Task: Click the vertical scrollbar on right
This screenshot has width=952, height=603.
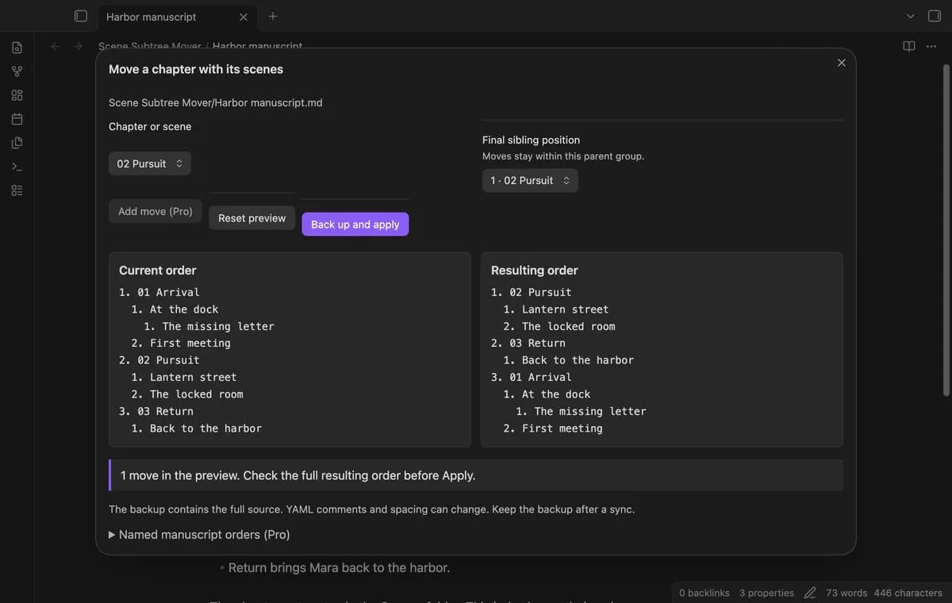Action: pos(946,230)
